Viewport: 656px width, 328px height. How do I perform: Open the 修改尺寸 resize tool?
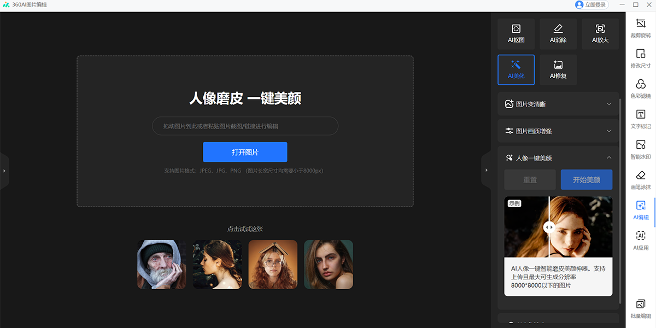(640, 58)
